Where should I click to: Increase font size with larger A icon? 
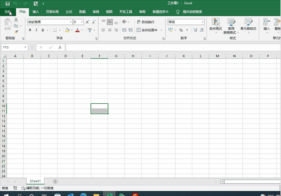(x=87, y=22)
